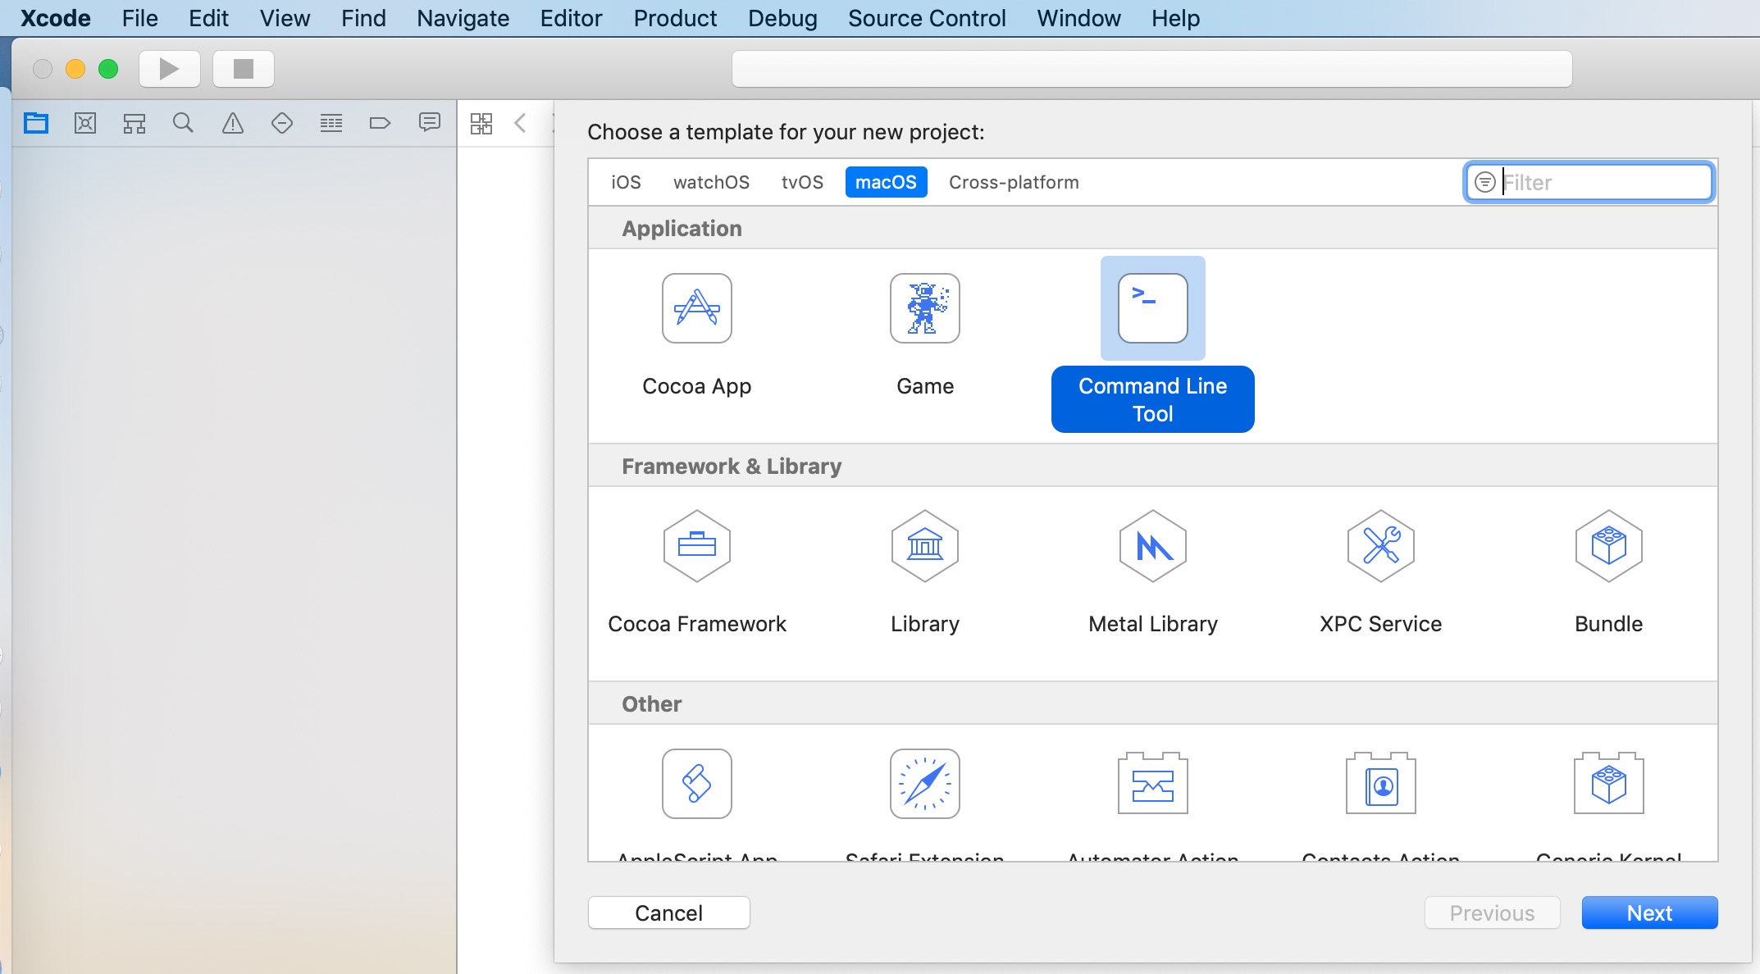The image size is (1760, 974).
Task: Select the XPC Service template icon
Action: (1381, 546)
